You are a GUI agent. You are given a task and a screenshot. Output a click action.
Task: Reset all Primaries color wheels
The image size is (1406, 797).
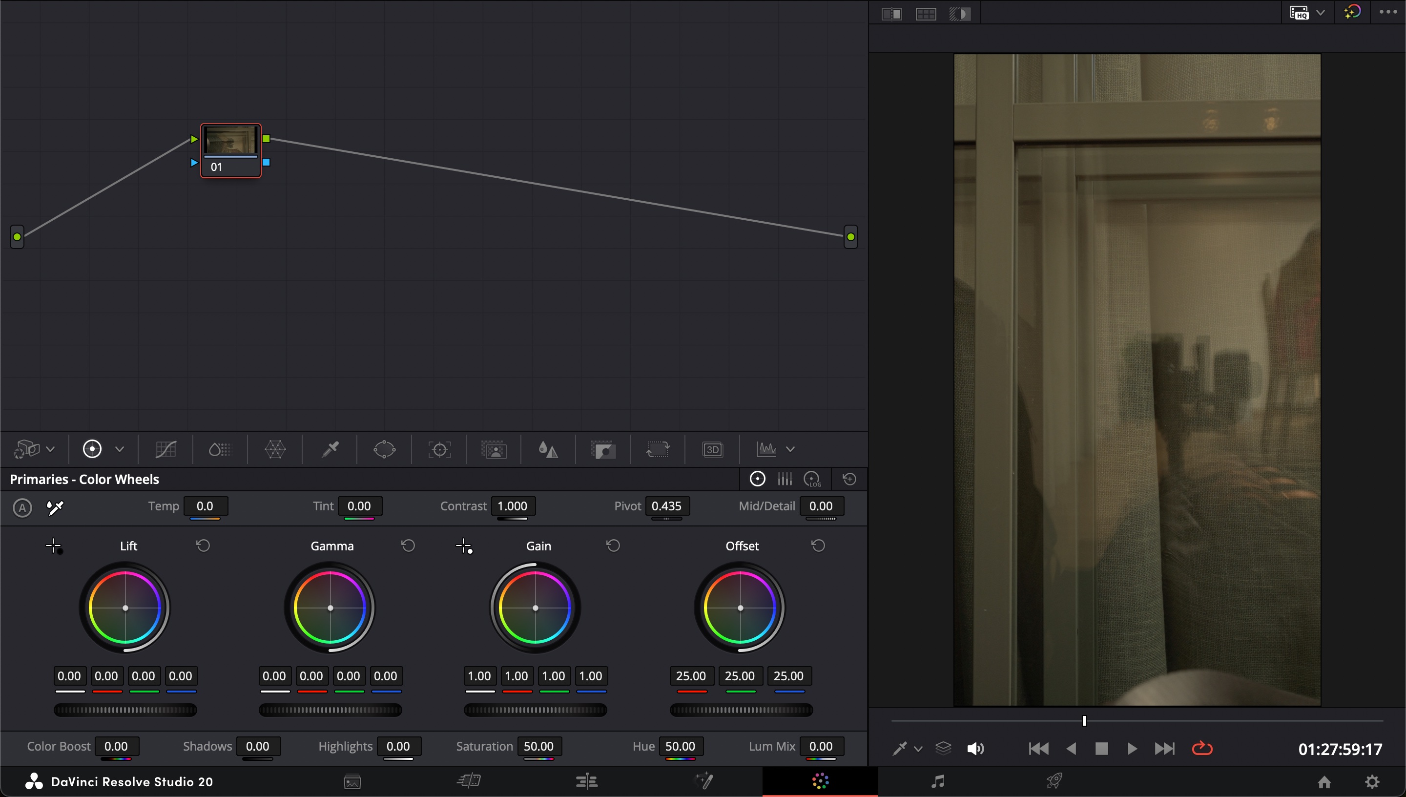[x=849, y=479]
